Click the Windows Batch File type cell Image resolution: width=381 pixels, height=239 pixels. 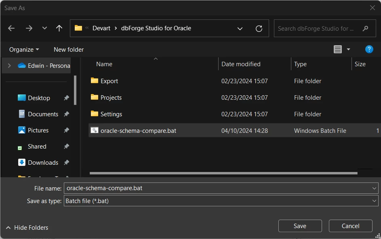coord(320,131)
